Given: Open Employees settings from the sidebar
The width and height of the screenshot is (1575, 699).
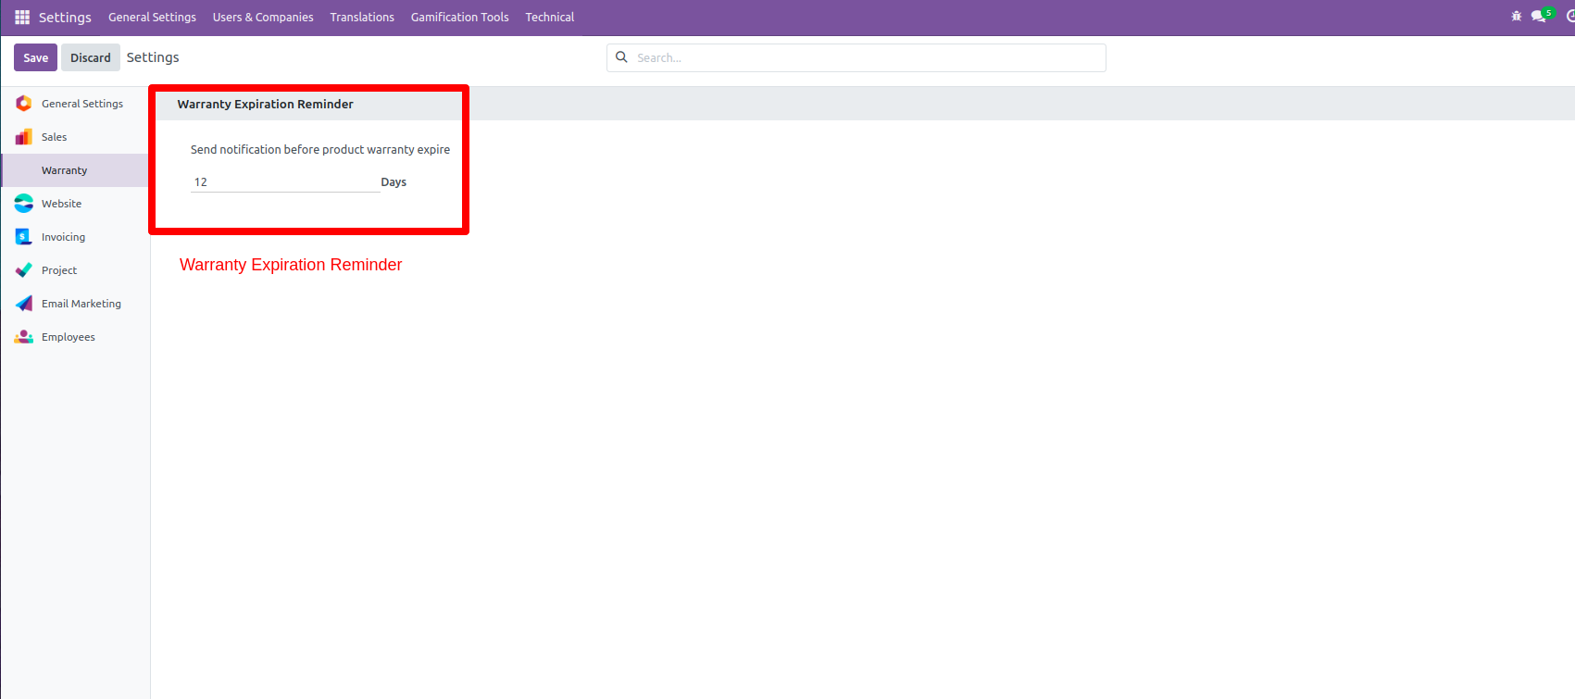Looking at the screenshot, I should (x=68, y=337).
